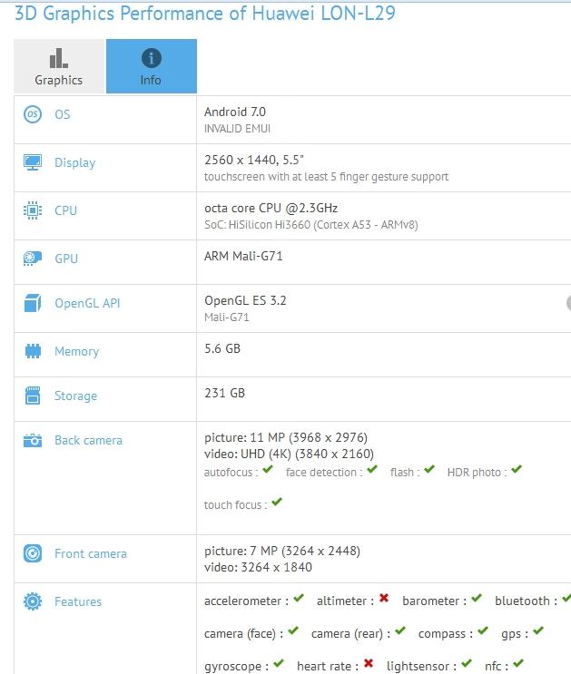
Task: Click the Front camera lens icon
Action: 33,553
